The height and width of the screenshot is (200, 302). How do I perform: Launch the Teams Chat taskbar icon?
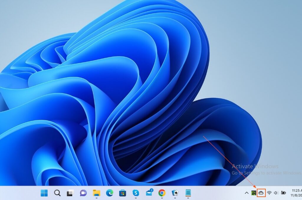point(83,193)
